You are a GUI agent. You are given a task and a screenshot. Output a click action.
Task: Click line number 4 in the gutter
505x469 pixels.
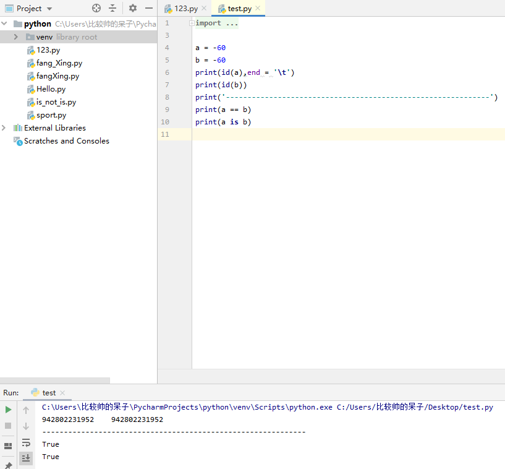pyautogui.click(x=167, y=48)
